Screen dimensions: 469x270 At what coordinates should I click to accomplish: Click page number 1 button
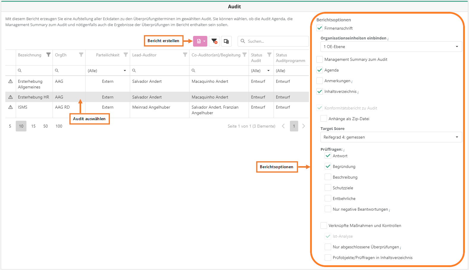pos(294,126)
